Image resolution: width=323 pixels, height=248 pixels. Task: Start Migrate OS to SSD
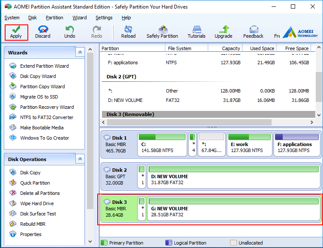(34, 97)
